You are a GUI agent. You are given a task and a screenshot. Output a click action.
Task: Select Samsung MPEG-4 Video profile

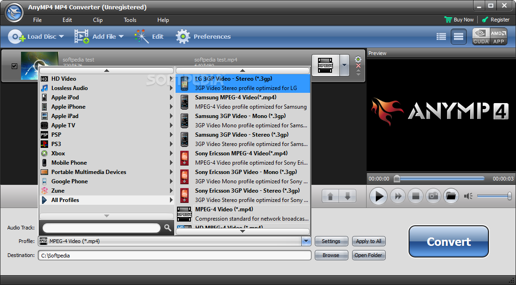pos(243,102)
